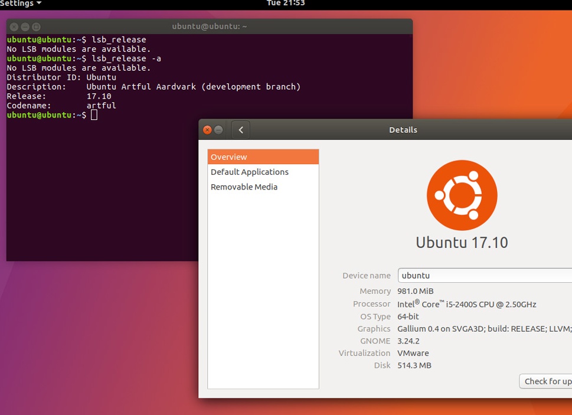
Task: Click the Codename: artful line in terminal
Action: tap(61, 106)
